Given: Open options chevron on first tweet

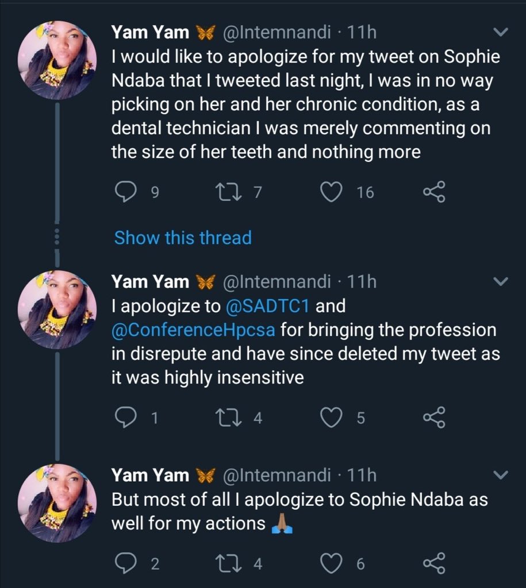Looking at the screenshot, I should coord(501,33).
